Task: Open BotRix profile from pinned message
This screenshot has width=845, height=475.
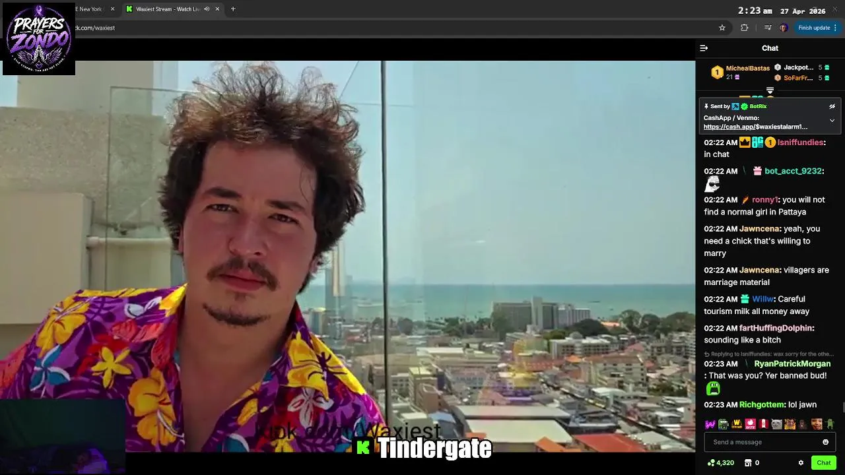Action: point(758,106)
